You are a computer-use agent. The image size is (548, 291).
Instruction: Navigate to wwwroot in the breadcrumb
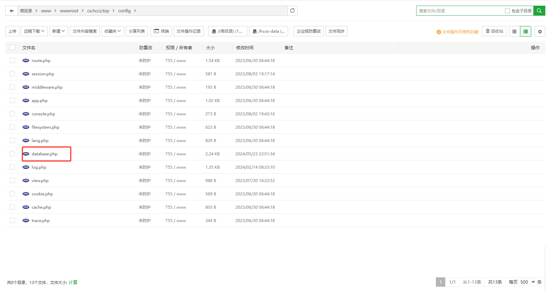pos(69,11)
